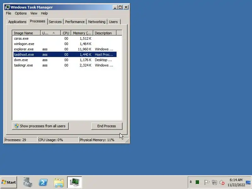Maximize the Task Manager window
This screenshot has width=252, height=189.
[x=120, y=7]
